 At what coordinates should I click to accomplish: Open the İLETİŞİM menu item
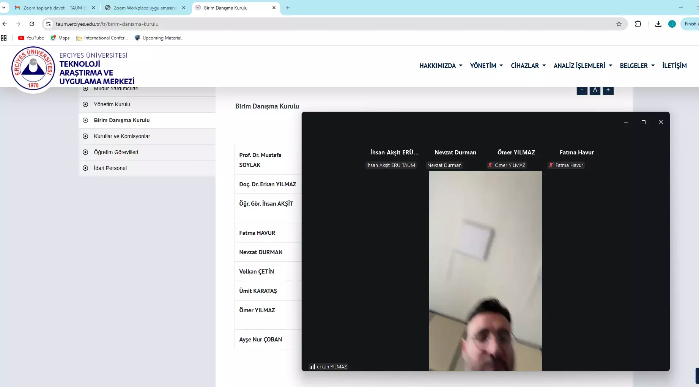[674, 66]
